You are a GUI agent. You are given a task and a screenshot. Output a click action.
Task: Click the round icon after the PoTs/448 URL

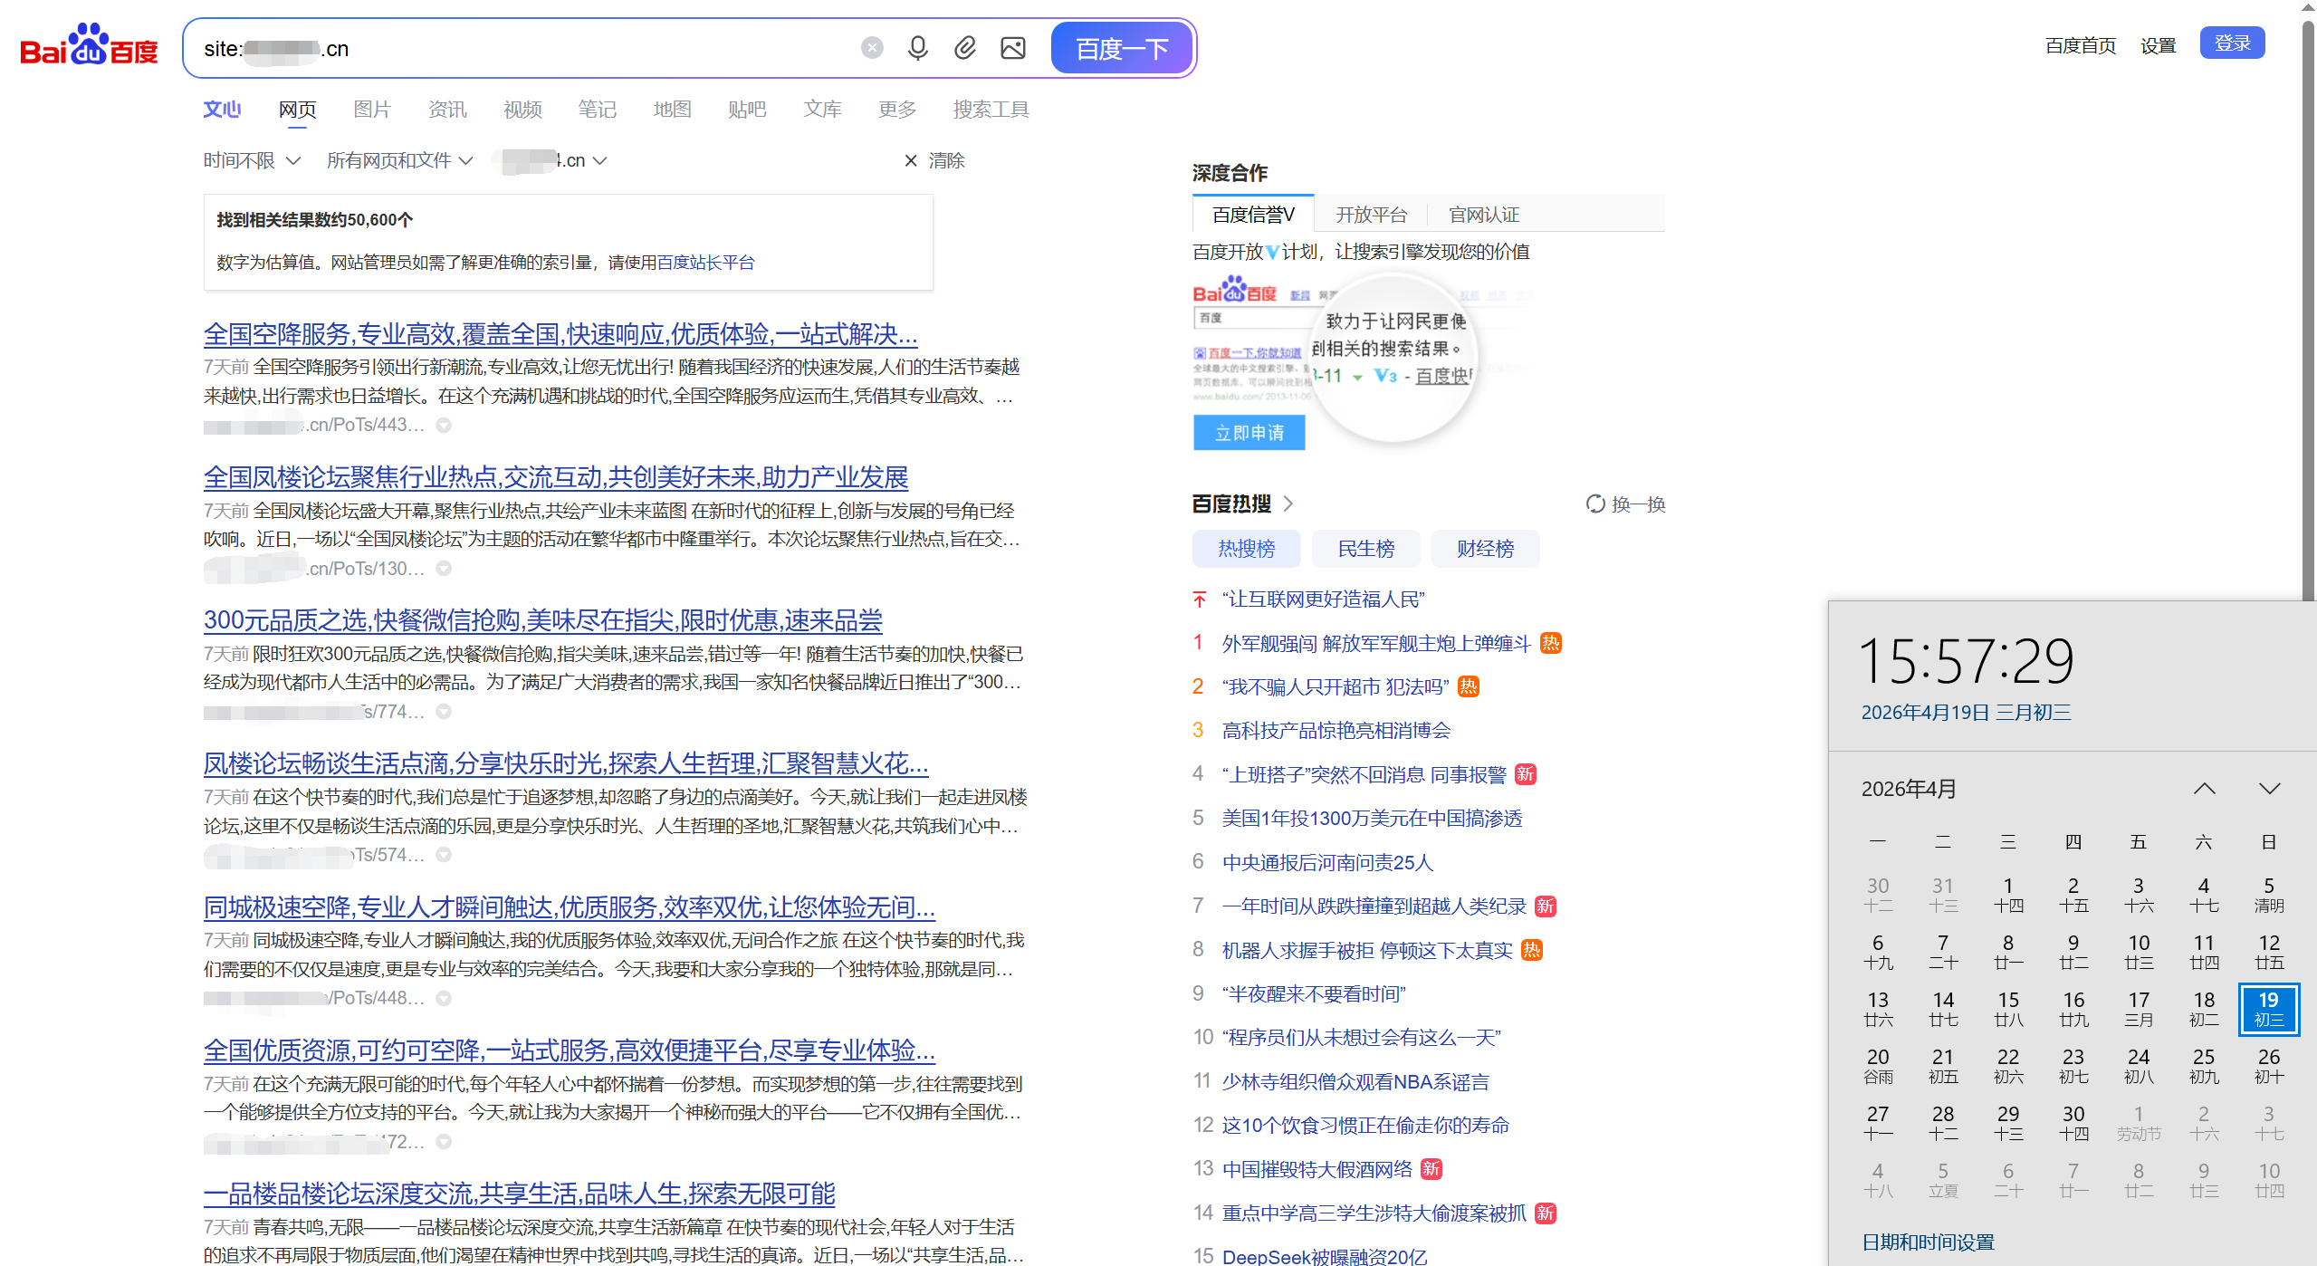click(x=444, y=998)
